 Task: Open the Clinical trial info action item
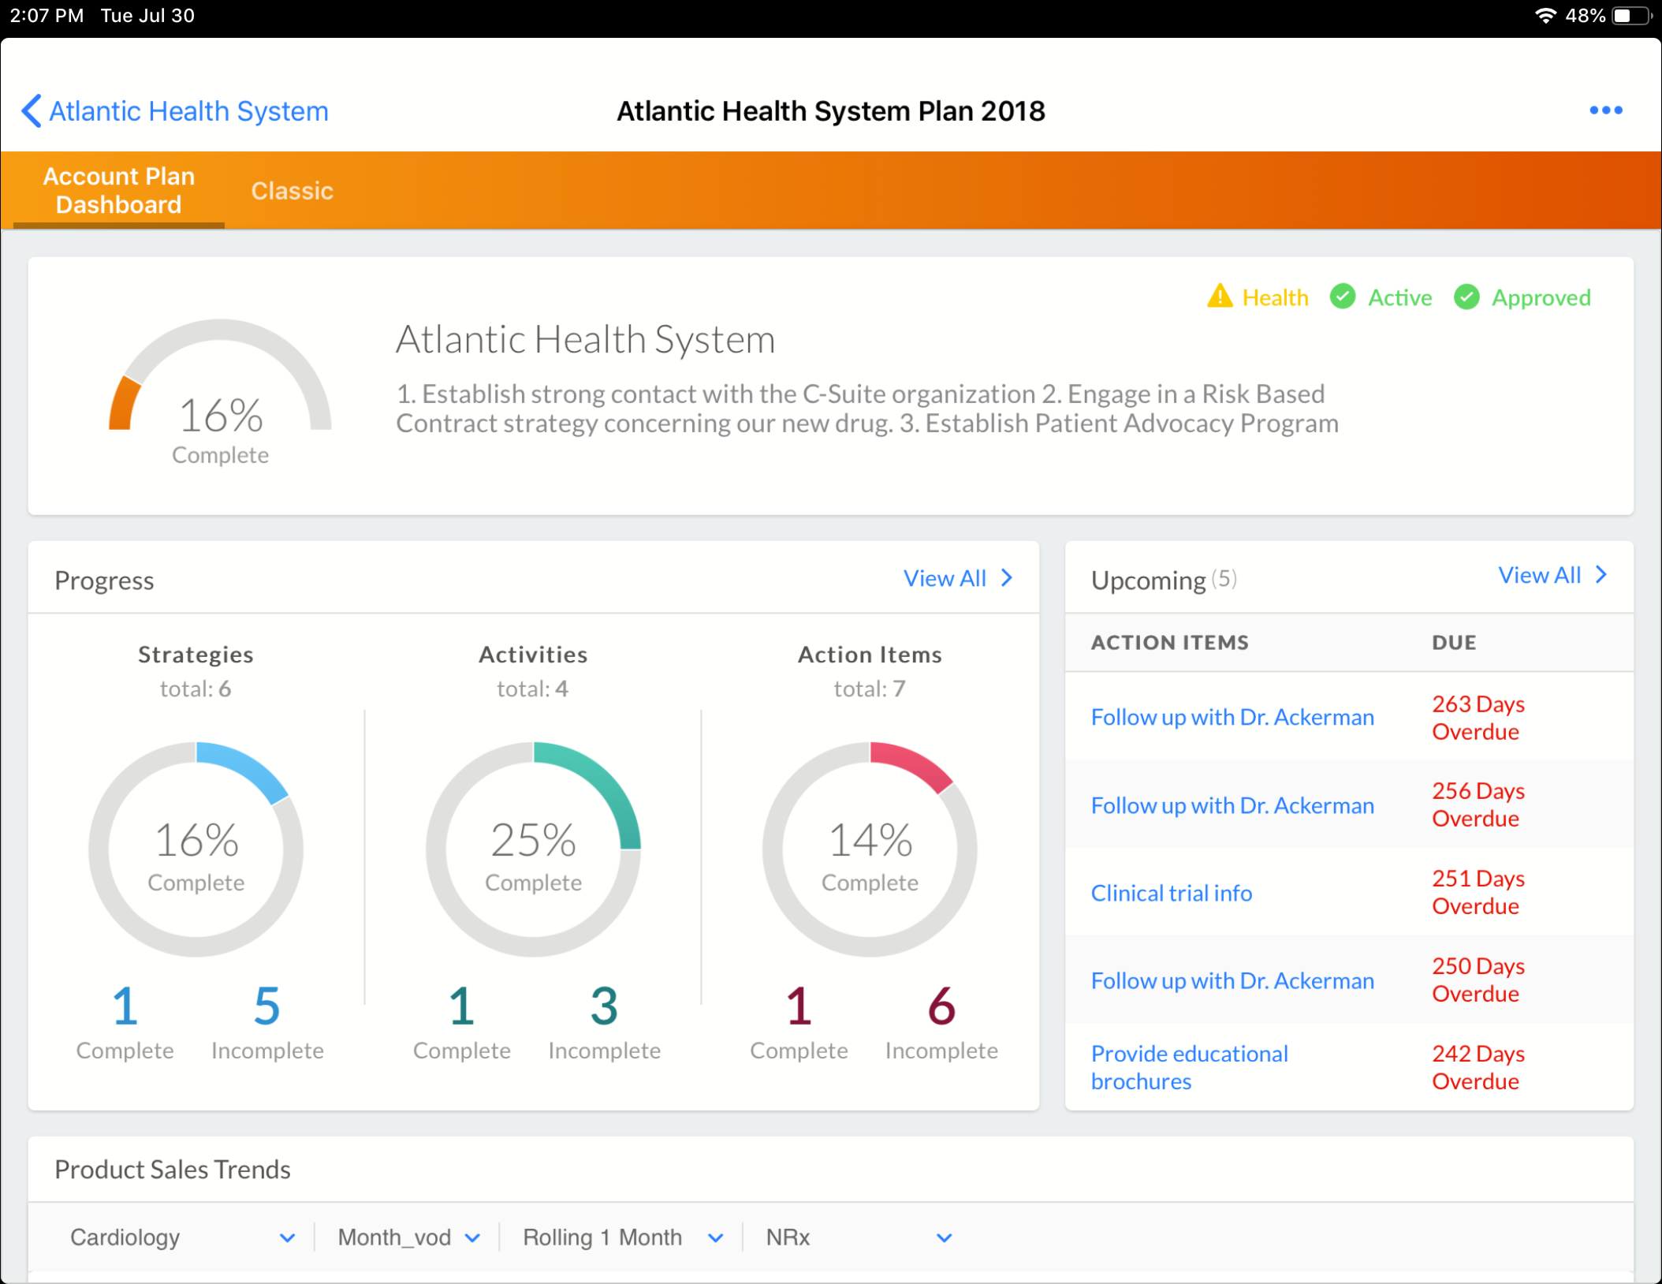pos(1171,893)
